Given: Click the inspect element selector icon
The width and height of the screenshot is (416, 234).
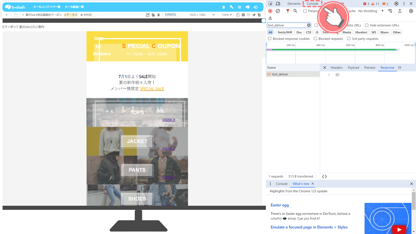Looking at the screenshot, I should (x=270, y=4).
